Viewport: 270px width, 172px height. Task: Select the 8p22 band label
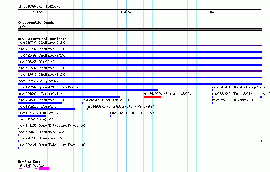(22, 26)
